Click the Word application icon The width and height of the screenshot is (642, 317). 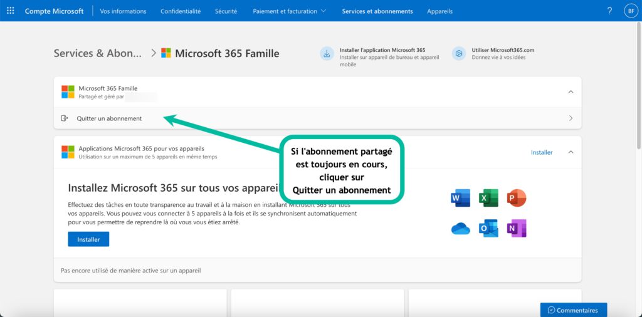[x=460, y=199]
